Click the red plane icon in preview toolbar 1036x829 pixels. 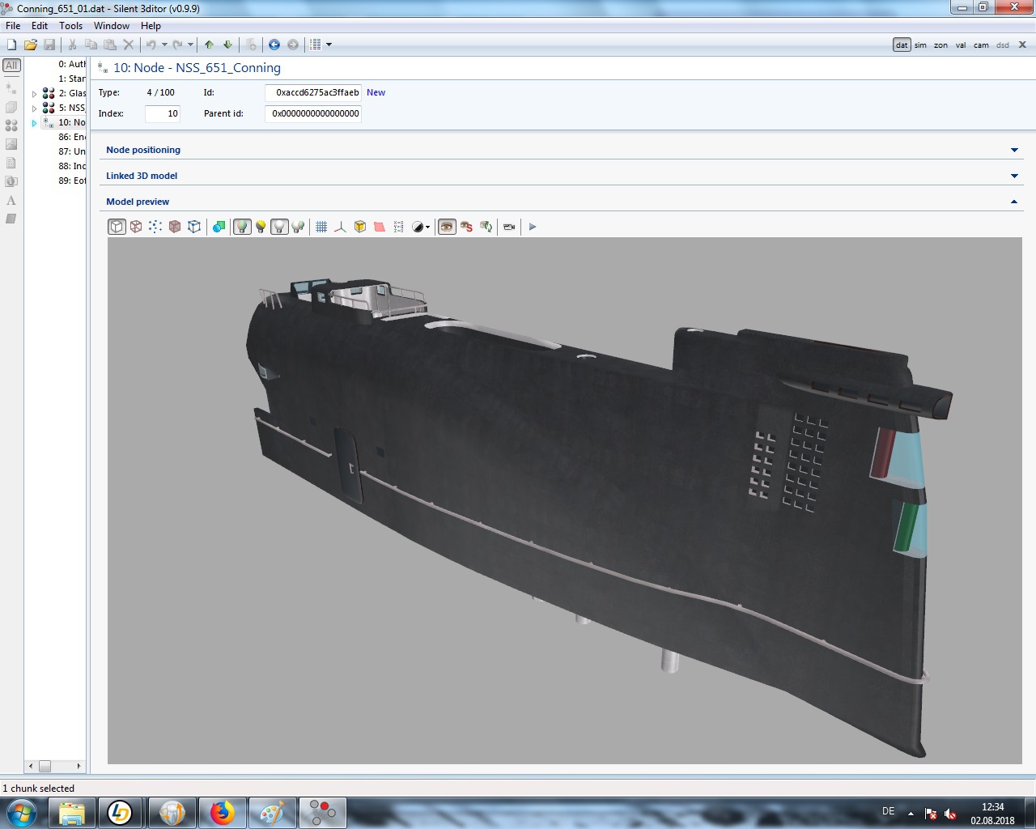click(x=380, y=227)
